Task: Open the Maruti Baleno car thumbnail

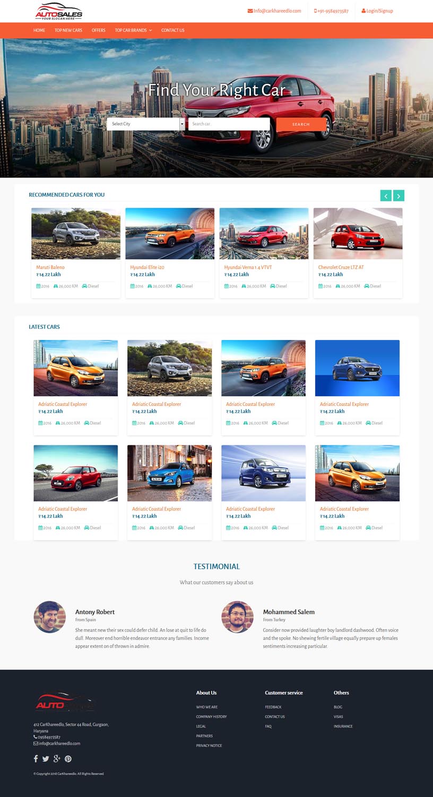Action: [76, 233]
